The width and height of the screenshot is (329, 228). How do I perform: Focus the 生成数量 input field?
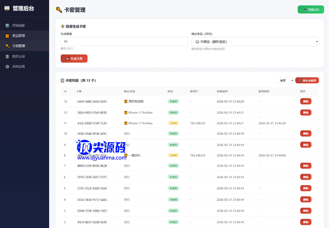click(124, 42)
